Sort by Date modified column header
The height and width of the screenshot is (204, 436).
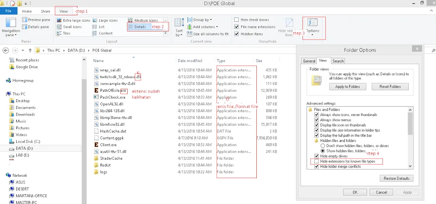[x=190, y=61]
